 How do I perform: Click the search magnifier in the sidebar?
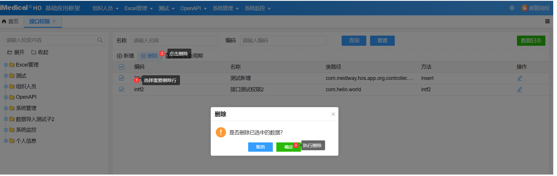(100, 40)
